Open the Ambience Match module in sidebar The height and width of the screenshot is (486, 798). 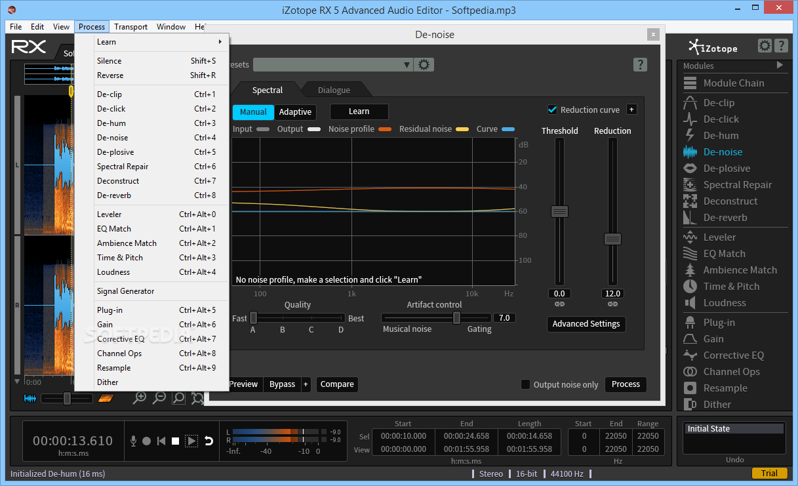(x=730, y=270)
